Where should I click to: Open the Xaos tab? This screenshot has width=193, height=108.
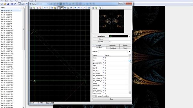pos(125,48)
